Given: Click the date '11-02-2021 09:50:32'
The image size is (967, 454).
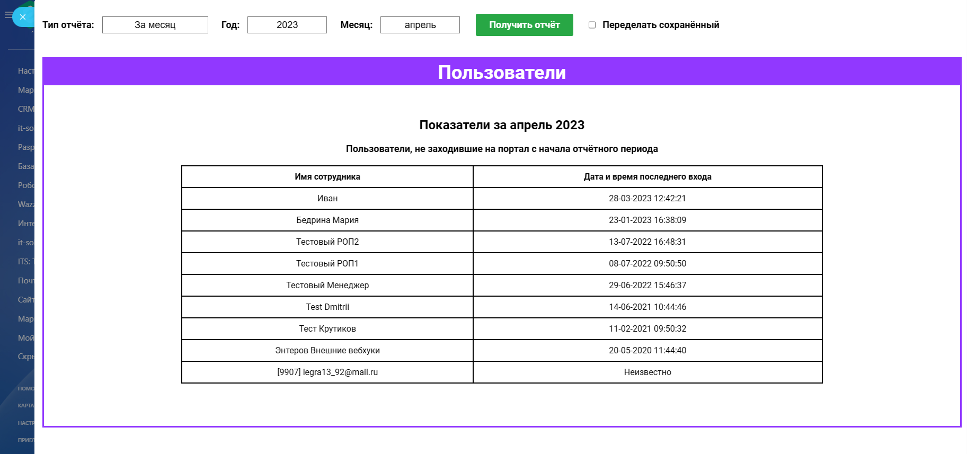Looking at the screenshot, I should point(647,329).
